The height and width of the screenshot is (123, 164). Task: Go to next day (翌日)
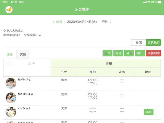(x=107, y=22)
